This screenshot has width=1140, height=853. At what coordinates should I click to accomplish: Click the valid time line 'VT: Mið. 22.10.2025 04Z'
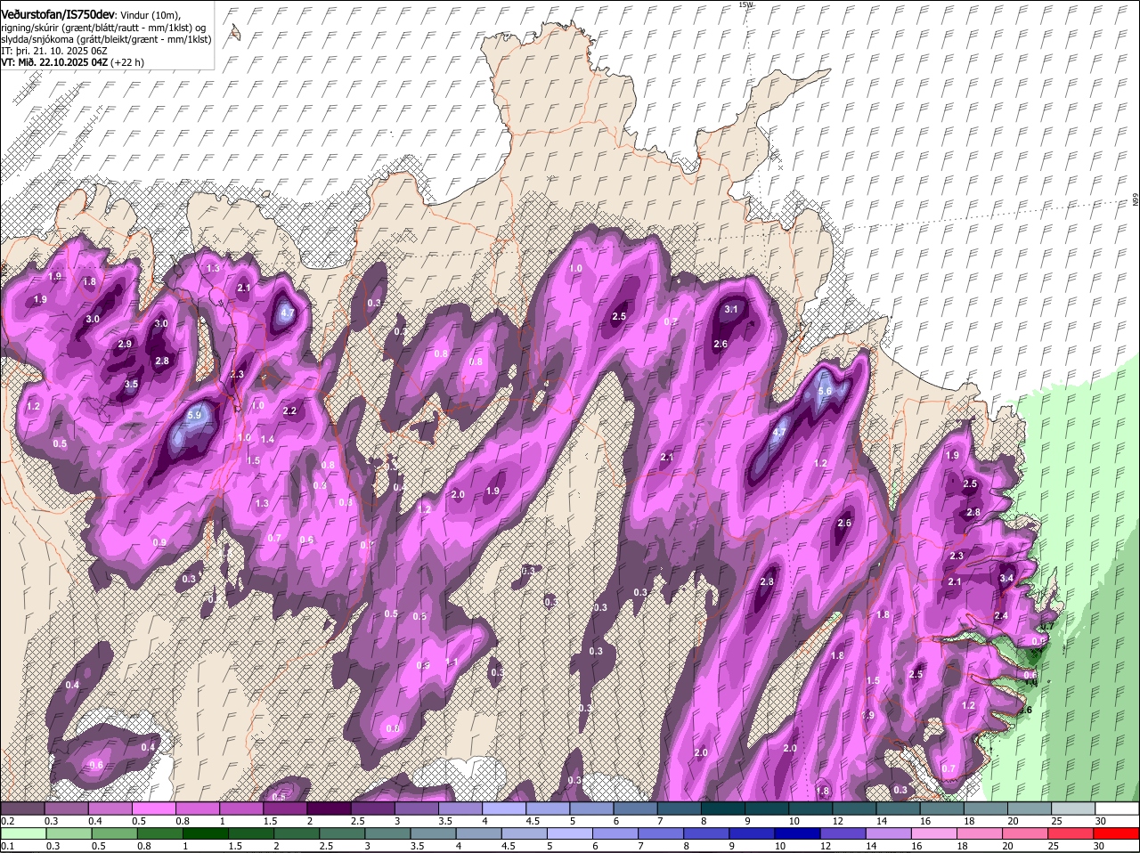pyautogui.click(x=55, y=62)
